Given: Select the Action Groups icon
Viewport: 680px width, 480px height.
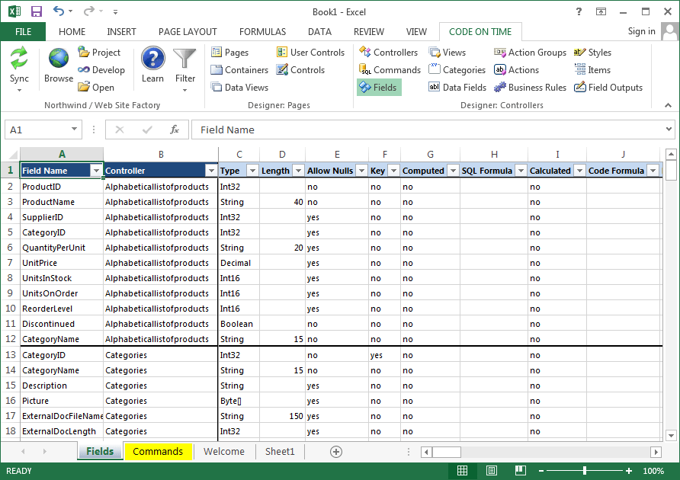Looking at the screenshot, I should click(529, 52).
